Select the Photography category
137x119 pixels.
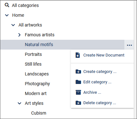pos(37,84)
